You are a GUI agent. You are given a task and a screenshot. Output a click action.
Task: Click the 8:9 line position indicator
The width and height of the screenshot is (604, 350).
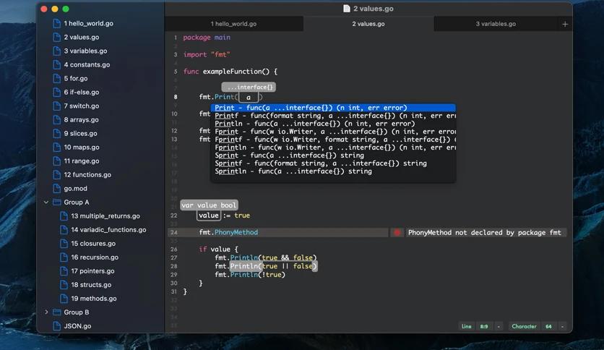pos(484,326)
